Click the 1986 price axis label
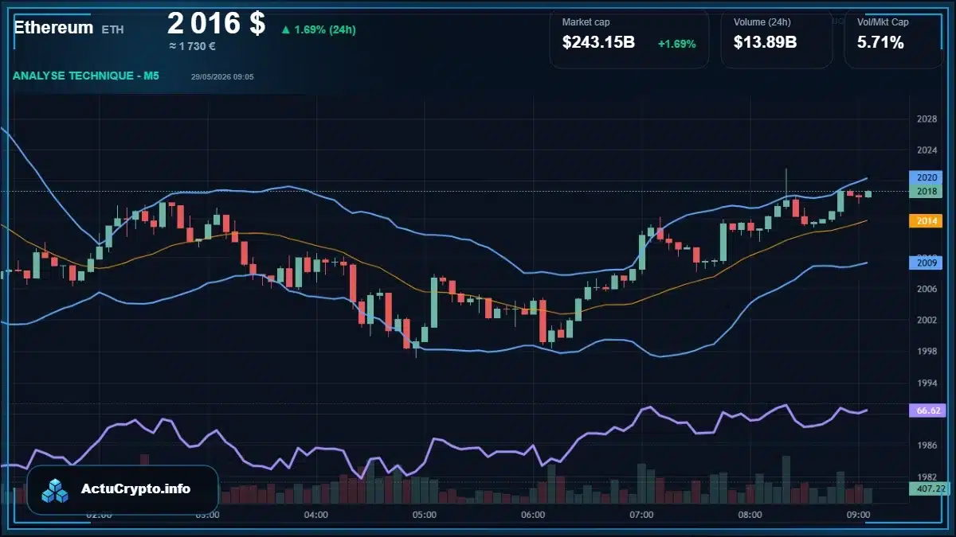Screen dimensions: 956x537 pos(927,446)
